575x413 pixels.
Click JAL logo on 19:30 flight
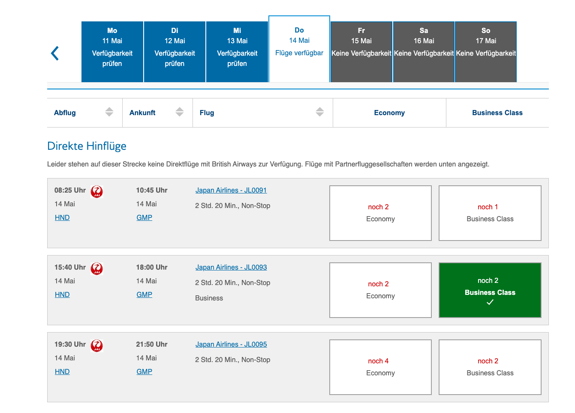point(97,345)
